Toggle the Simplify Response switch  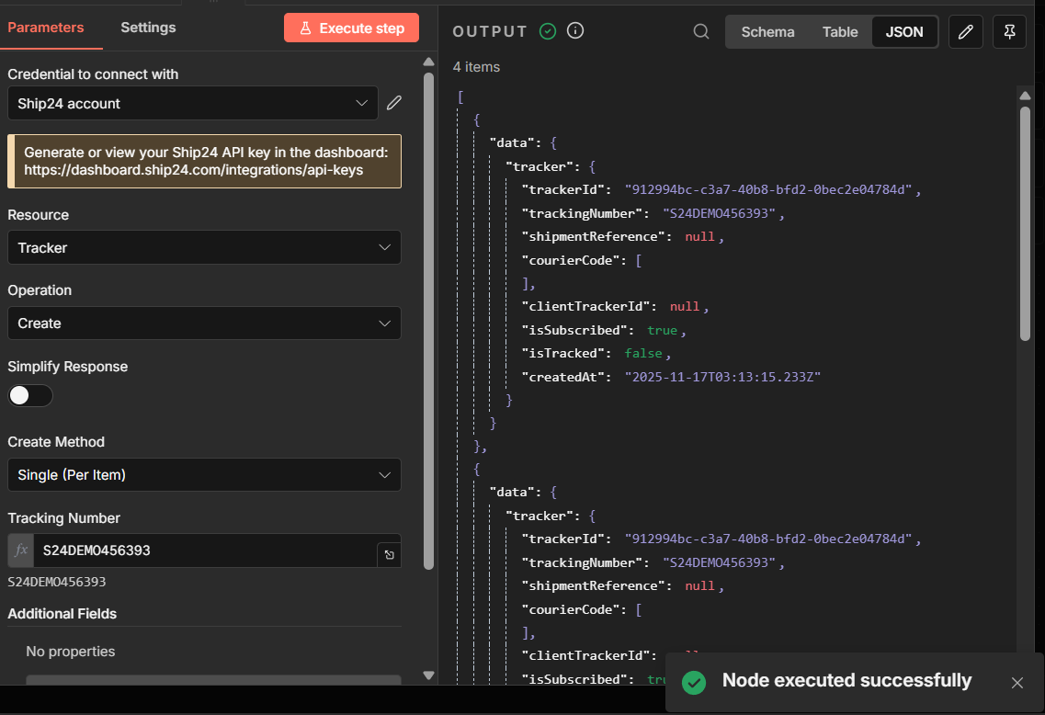click(30, 395)
